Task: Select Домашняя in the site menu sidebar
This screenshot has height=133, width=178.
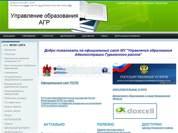Action: pos(10,50)
